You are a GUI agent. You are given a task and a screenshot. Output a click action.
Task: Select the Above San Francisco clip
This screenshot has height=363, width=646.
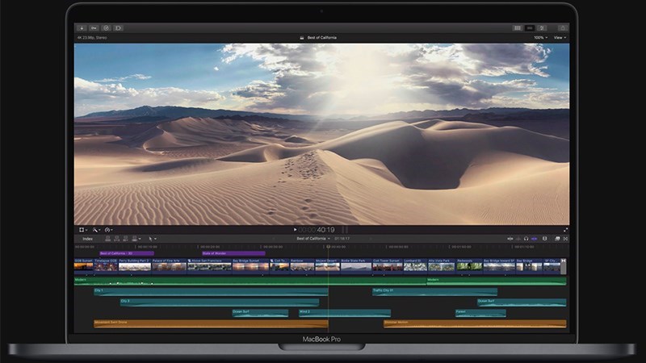click(x=209, y=265)
